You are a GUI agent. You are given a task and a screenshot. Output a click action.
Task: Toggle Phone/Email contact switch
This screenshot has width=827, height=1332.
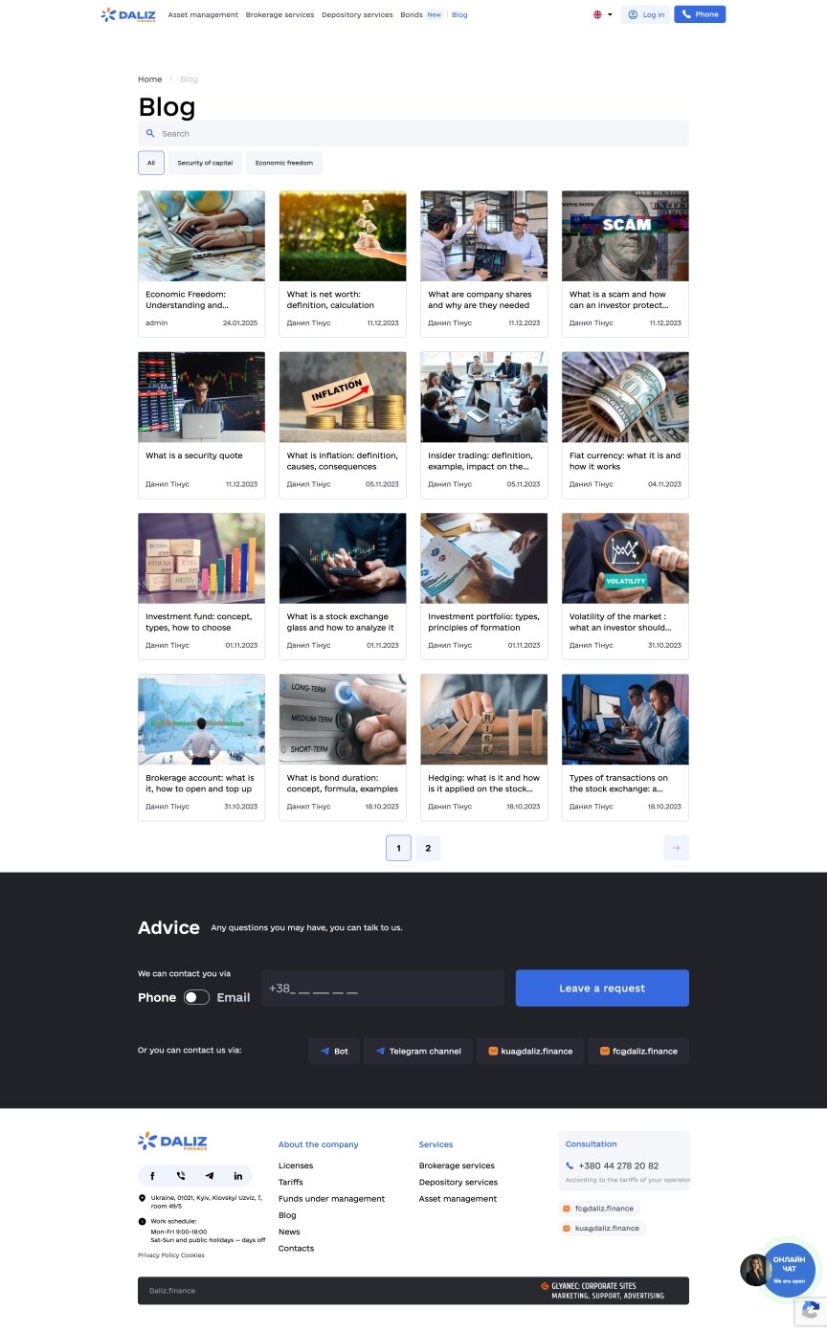tap(196, 997)
